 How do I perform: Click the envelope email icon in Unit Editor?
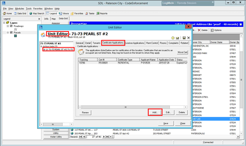(177, 38)
